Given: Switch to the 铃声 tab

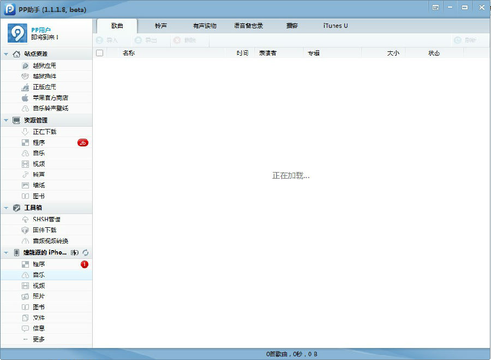Looking at the screenshot, I should (x=161, y=26).
